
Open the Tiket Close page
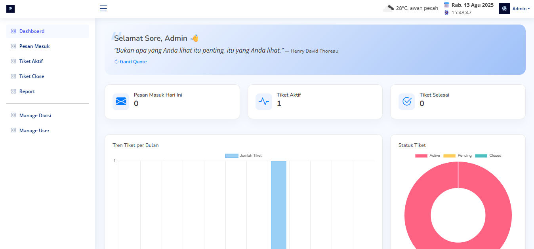click(32, 76)
